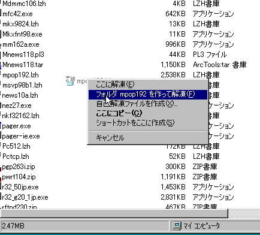Select file pgp263i.zip
This screenshot has height=235, width=260.
tap(19, 167)
